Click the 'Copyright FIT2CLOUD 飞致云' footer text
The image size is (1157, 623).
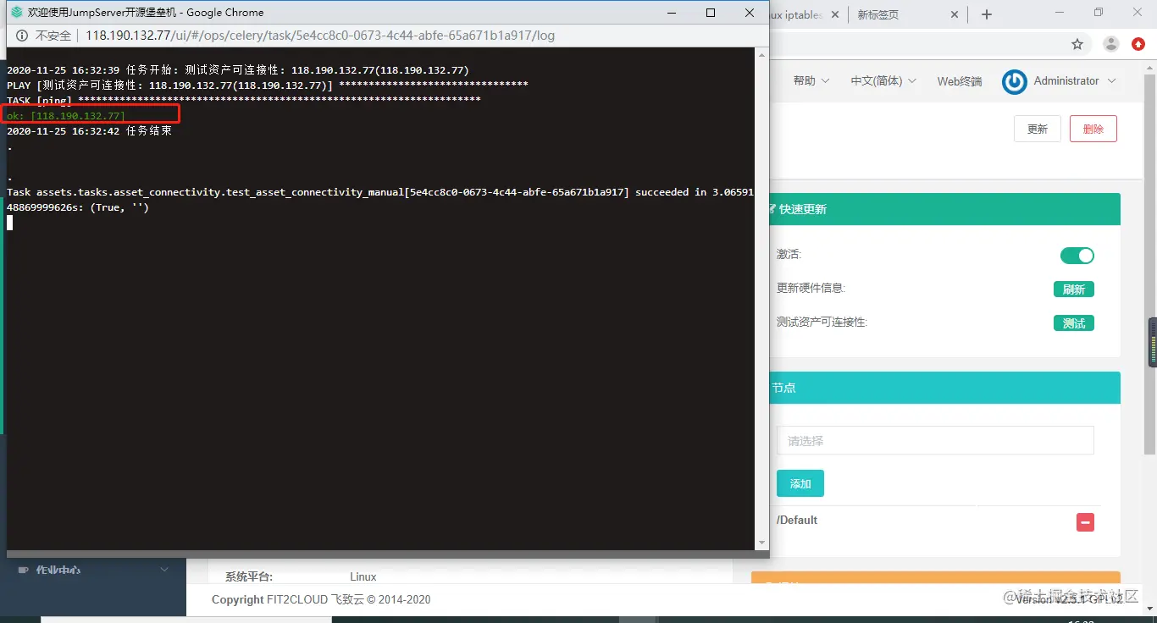(x=321, y=599)
